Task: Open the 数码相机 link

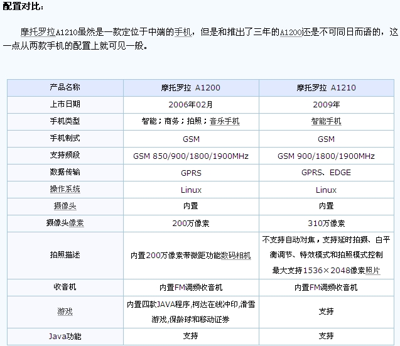Action: [236, 255]
